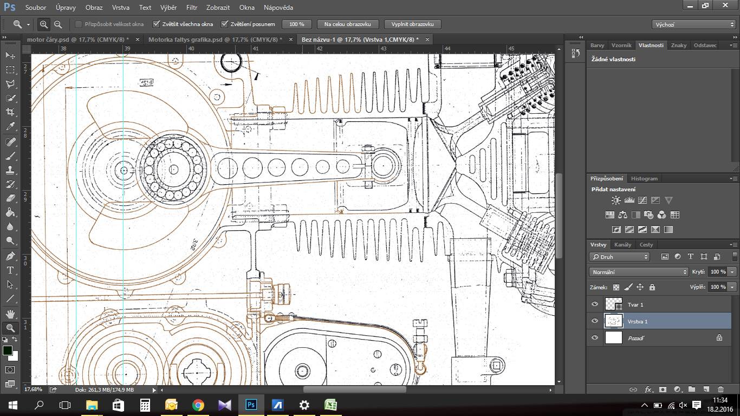The height and width of the screenshot is (416, 740).
Task: Click 'Na celou obrazovku' button
Action: [x=347, y=24]
